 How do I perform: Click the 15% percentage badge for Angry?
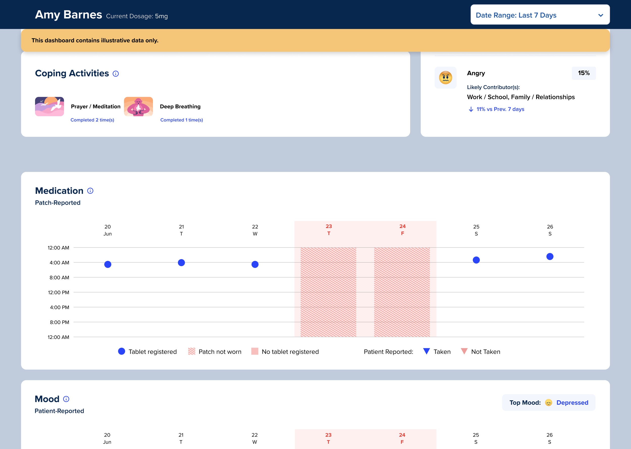click(x=584, y=73)
